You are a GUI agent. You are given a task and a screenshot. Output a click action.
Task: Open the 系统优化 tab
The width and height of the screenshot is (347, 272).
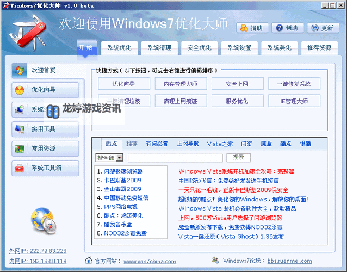(x=120, y=47)
